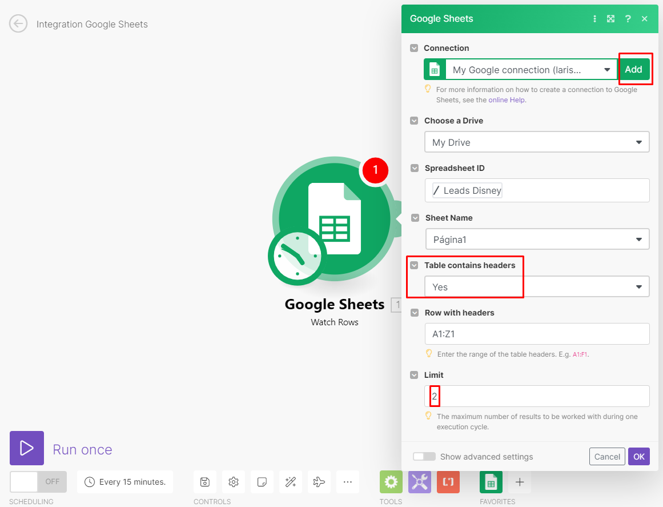Add a favorite with the plus icon
Screen dimensions: 663x507
(520, 482)
